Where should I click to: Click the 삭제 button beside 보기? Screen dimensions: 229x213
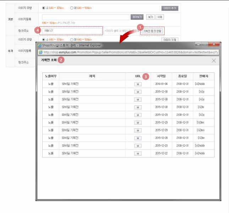pyautogui.click(x=160, y=17)
